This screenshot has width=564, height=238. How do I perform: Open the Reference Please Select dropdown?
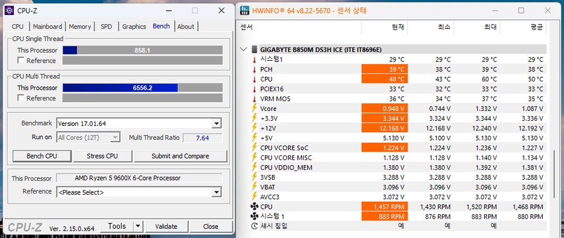click(216, 192)
